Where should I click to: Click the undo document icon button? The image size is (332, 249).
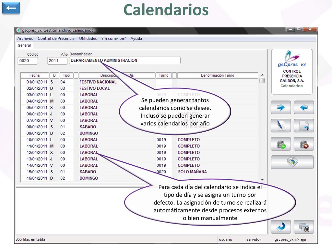pyautogui.click(x=303, y=125)
